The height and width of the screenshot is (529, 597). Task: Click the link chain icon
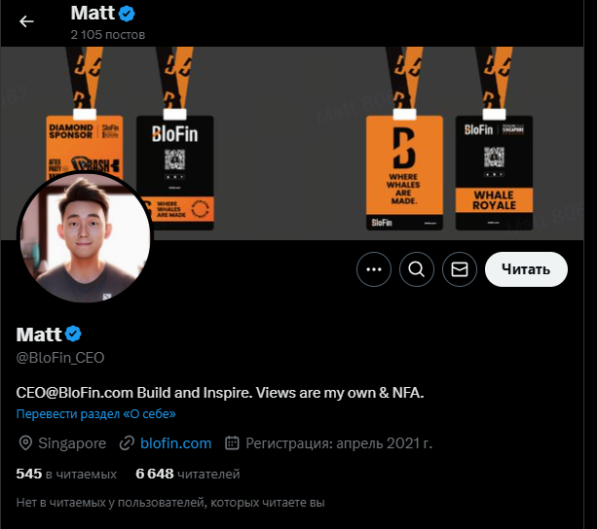127,443
